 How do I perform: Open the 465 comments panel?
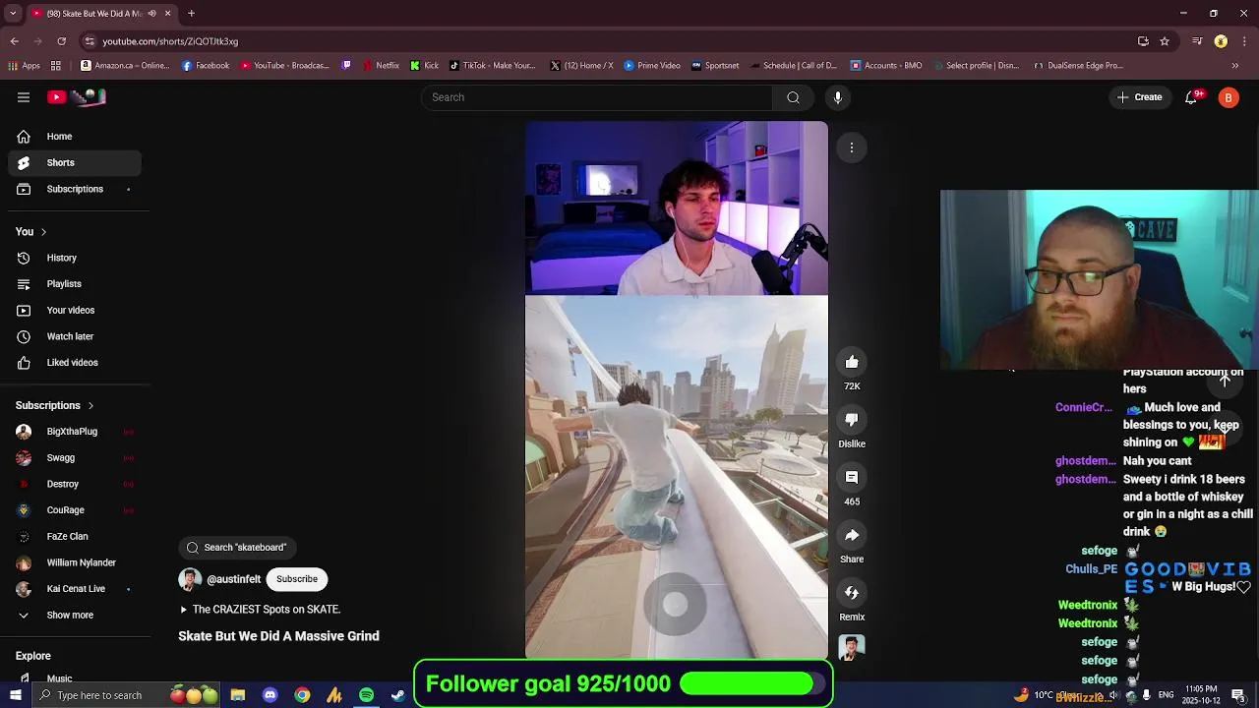click(x=852, y=478)
